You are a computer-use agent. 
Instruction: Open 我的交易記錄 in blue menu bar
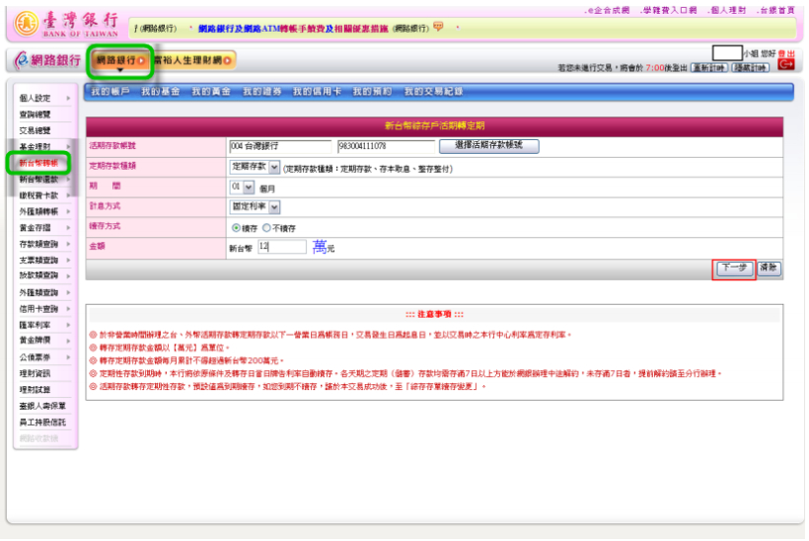pyautogui.click(x=433, y=92)
